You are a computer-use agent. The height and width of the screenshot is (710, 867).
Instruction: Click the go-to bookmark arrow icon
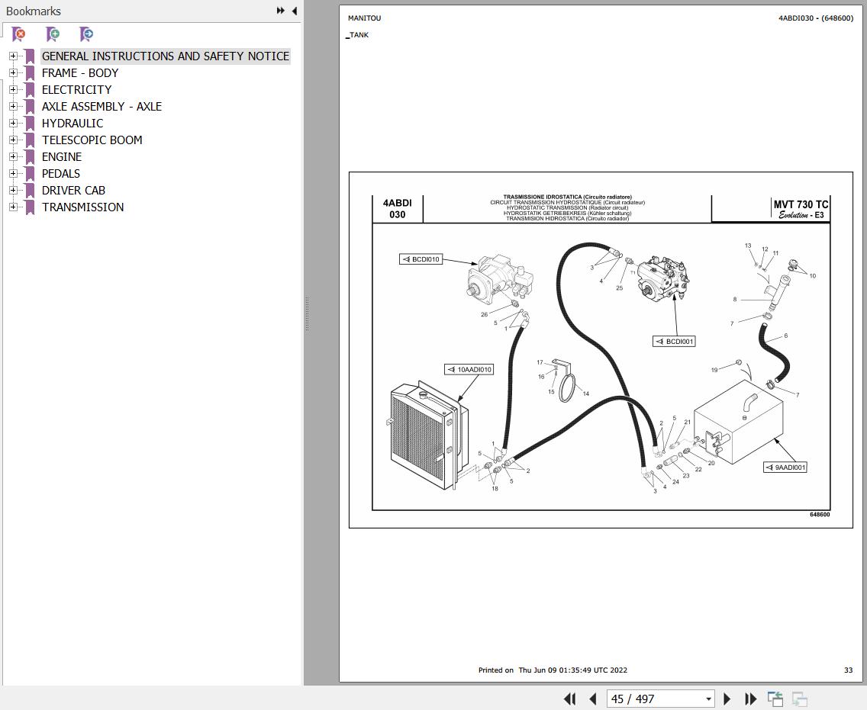(x=86, y=34)
